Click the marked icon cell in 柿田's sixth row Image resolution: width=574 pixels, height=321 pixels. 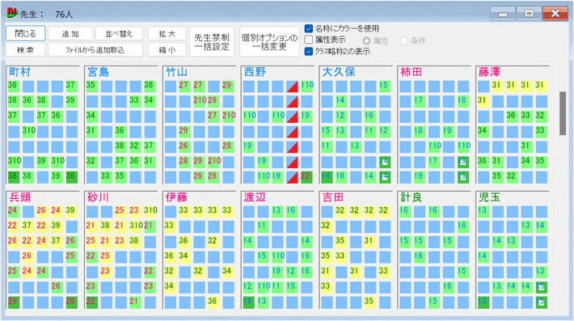pyautogui.click(x=463, y=162)
